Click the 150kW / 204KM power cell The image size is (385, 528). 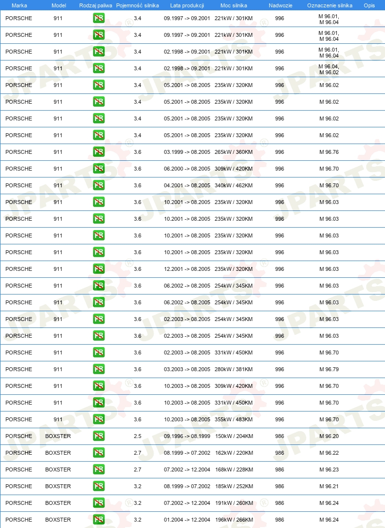[x=234, y=436]
